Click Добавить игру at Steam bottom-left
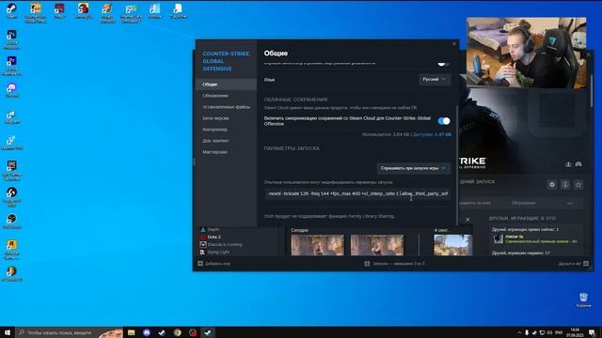 214,264
